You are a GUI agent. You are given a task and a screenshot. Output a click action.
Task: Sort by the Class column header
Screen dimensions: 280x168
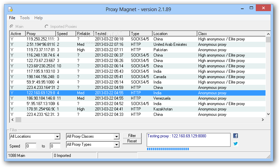[232, 34]
